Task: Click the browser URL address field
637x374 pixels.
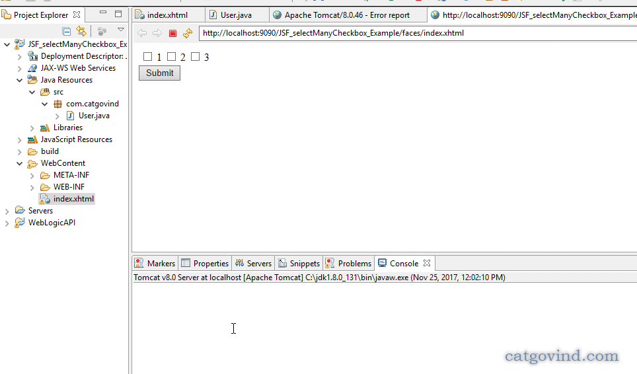Action: [418, 33]
